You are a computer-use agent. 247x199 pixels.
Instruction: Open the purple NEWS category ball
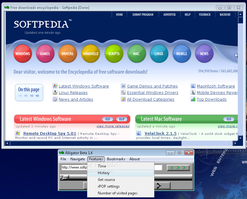click(x=204, y=54)
